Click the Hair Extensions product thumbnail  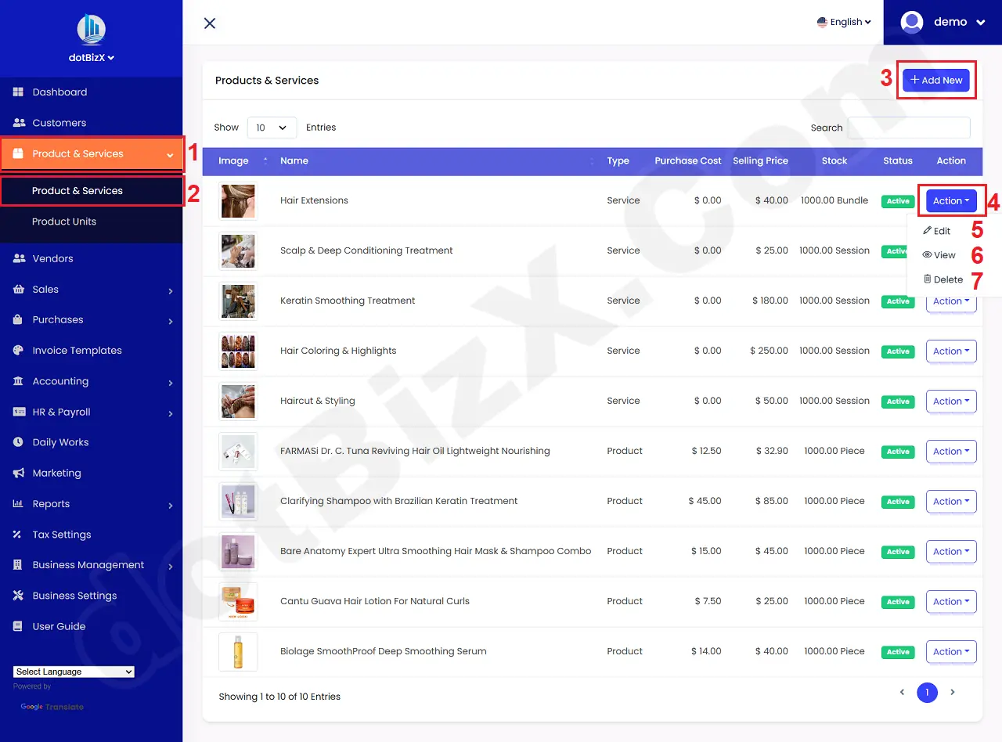[x=237, y=200]
